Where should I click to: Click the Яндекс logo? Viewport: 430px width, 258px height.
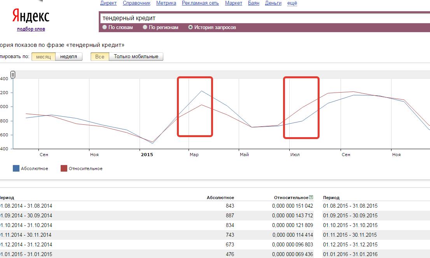point(31,16)
